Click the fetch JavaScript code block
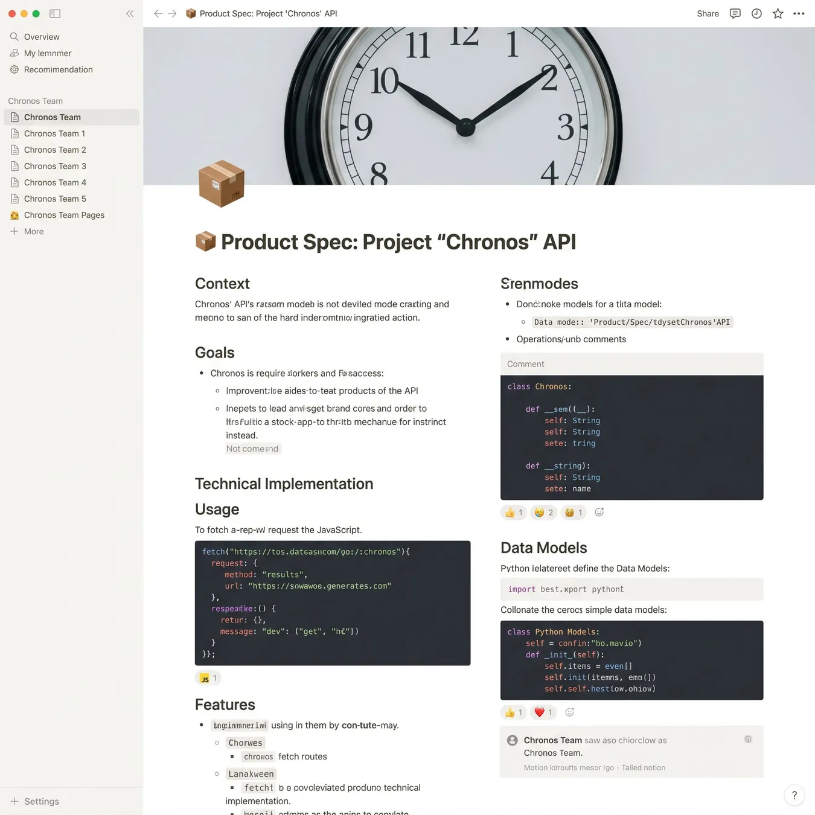The height and width of the screenshot is (815, 815). [x=333, y=603]
